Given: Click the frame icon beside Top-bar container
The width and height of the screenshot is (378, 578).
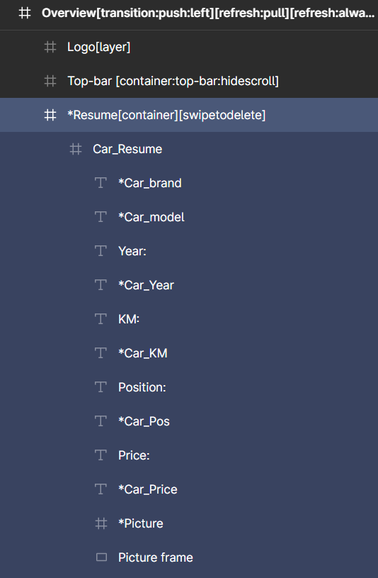Looking at the screenshot, I should [50, 81].
